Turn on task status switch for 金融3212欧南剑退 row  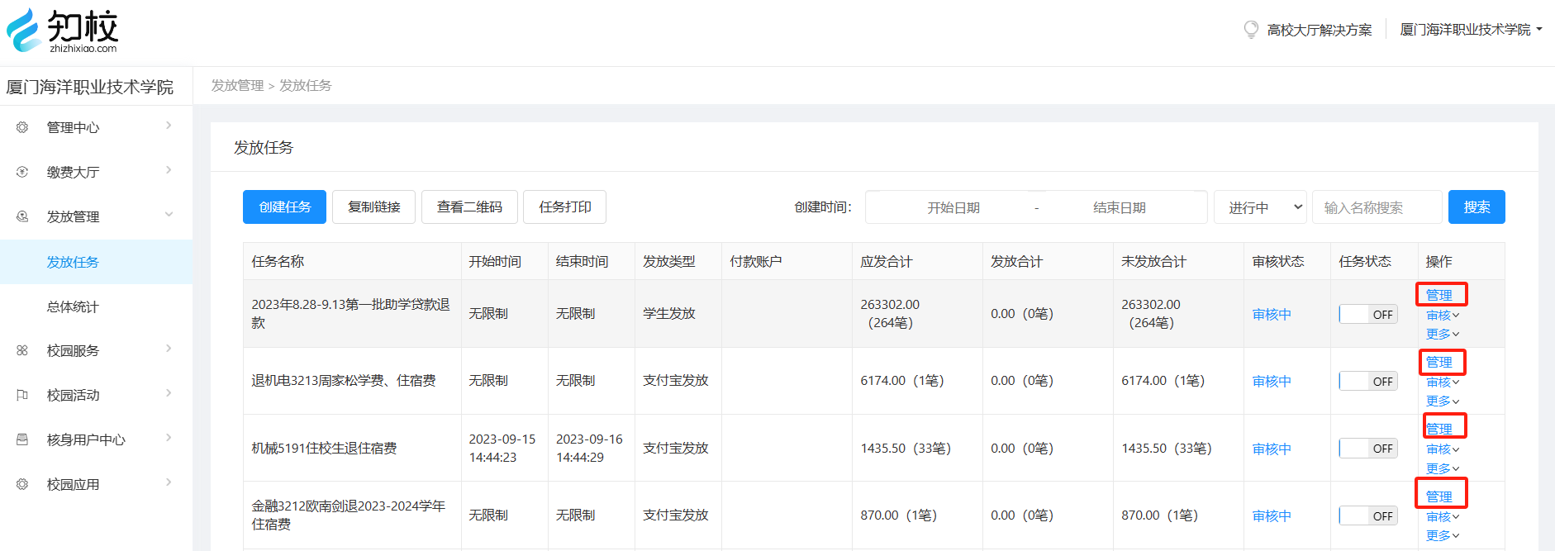tap(1368, 515)
